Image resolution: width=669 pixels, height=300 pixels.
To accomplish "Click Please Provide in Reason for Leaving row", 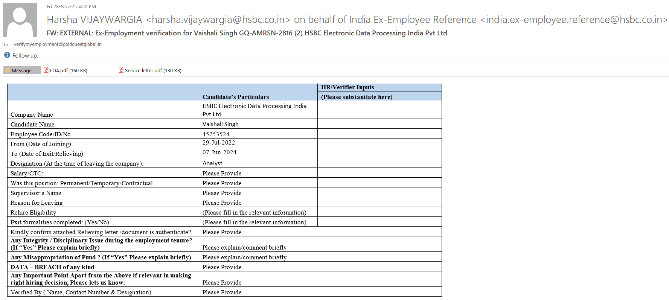I will click(x=222, y=203).
